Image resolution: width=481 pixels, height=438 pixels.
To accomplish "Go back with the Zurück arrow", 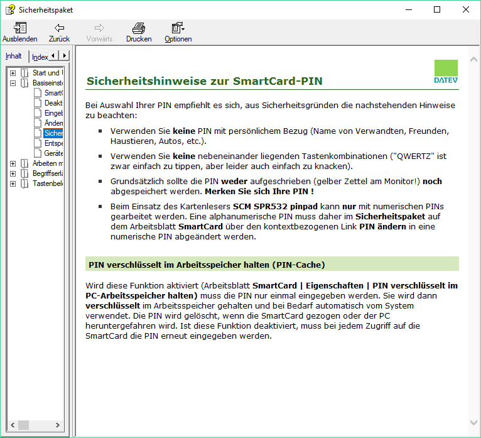I will 59,28.
